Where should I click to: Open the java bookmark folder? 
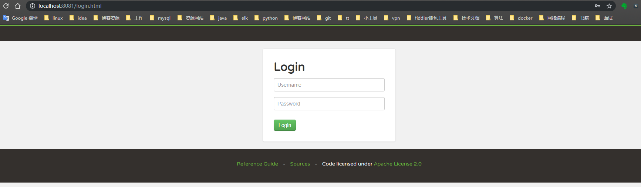pos(218,18)
